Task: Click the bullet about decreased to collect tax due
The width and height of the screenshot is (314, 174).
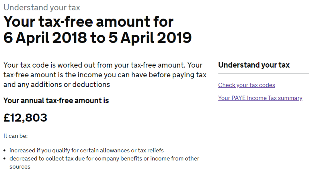Action: tap(104, 162)
